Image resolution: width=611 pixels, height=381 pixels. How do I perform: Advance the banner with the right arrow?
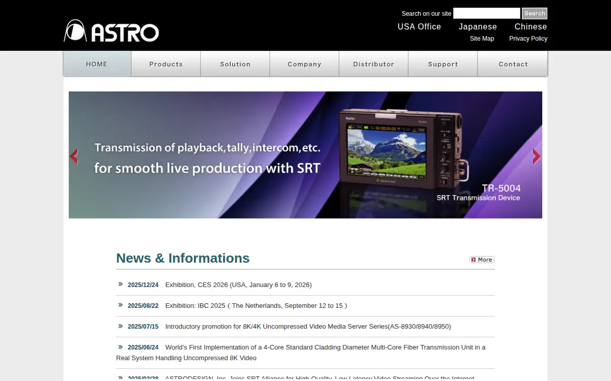[x=537, y=156]
